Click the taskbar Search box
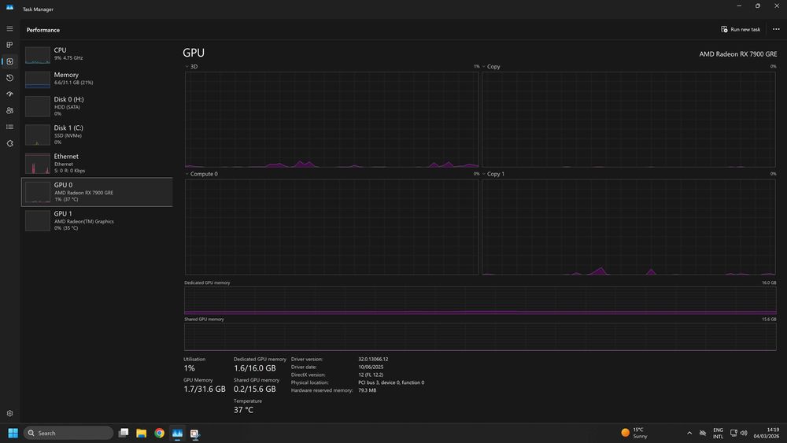 coord(68,433)
